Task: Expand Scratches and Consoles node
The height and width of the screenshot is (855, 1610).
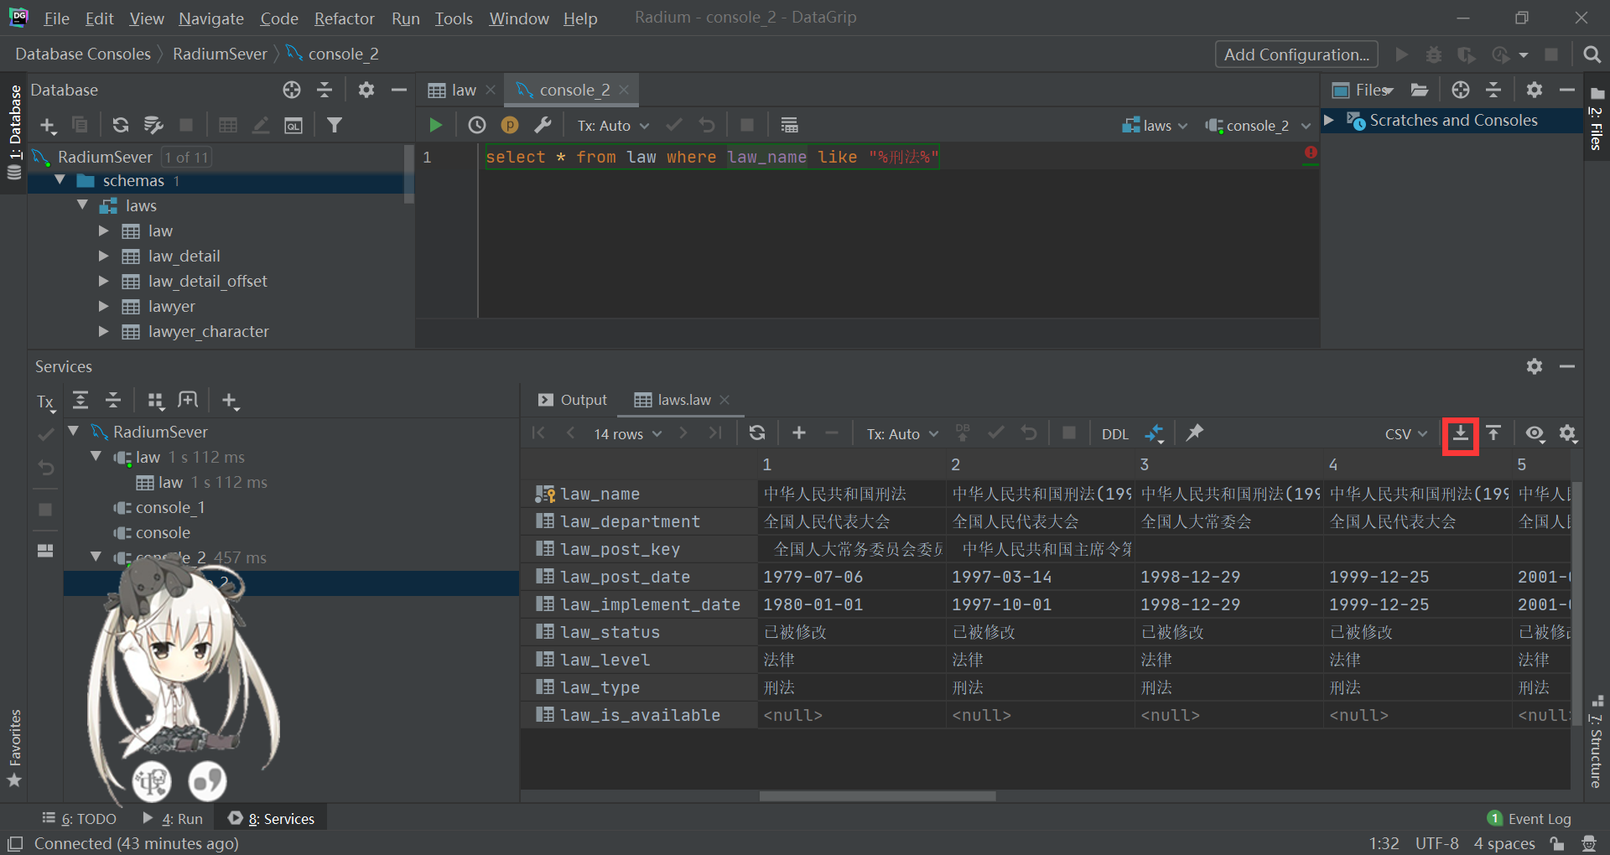Action: [x=1329, y=120]
